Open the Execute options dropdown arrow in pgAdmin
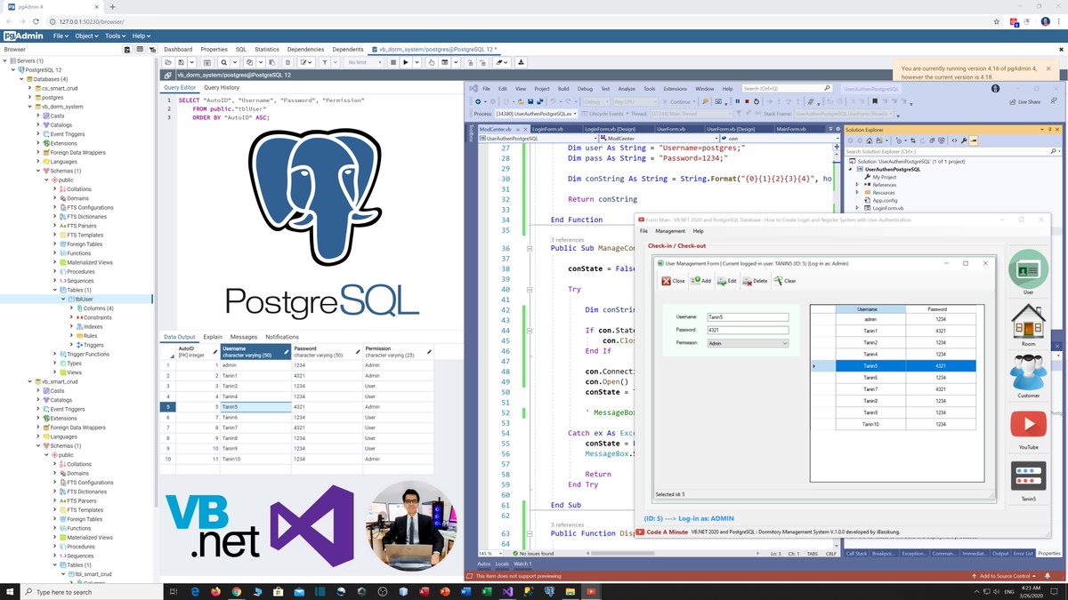1068x600 pixels. tap(417, 62)
